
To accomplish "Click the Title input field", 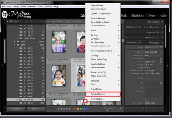I will tap(153, 88).
